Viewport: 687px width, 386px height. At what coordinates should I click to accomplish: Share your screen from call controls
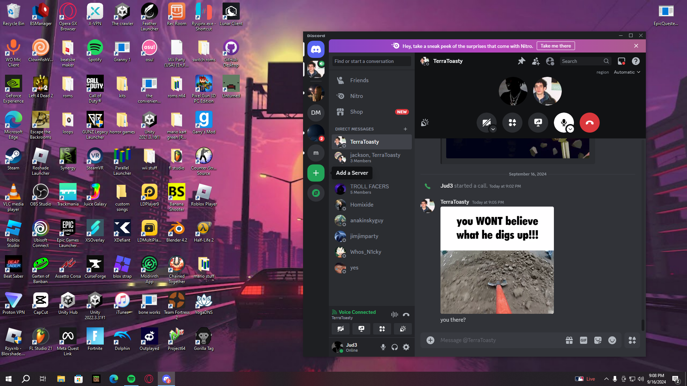point(538,123)
